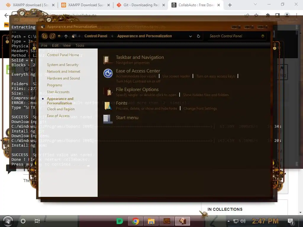Viewport: 303px width, 227px height.
Task: Open the browser profile avatar
Action: 287,15
